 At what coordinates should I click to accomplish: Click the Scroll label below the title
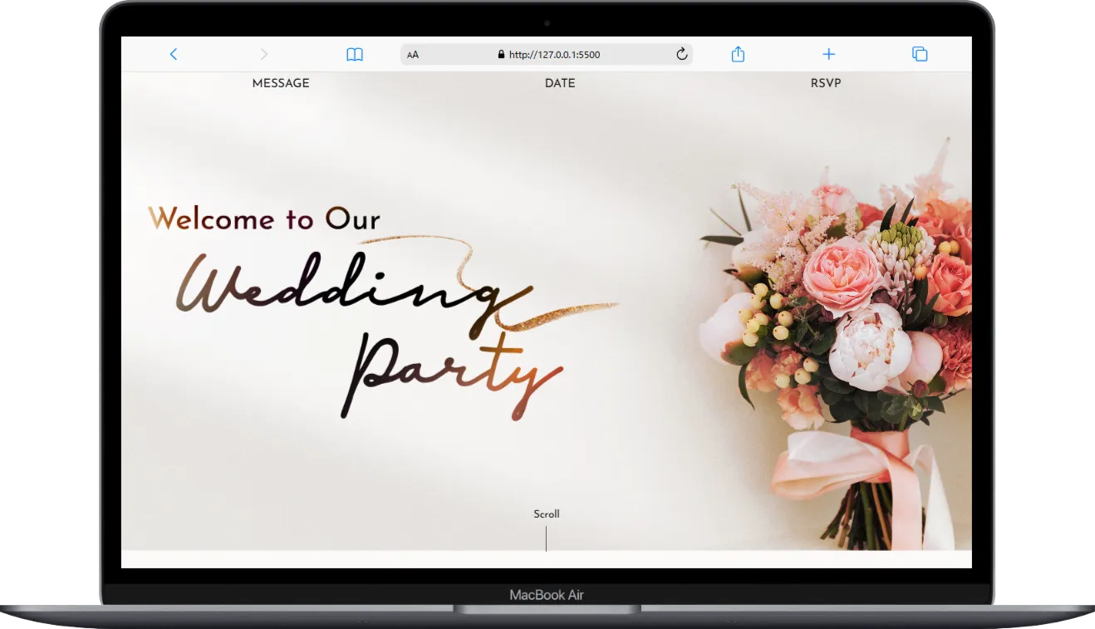pyautogui.click(x=546, y=514)
